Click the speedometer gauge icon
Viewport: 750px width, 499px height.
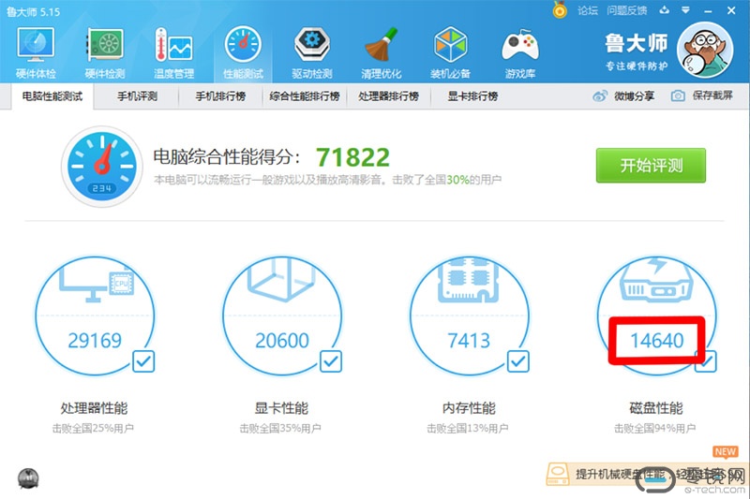pyautogui.click(x=101, y=166)
